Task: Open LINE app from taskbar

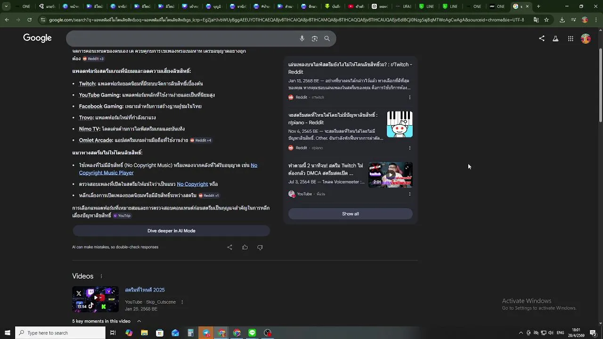Action: [x=252, y=333]
